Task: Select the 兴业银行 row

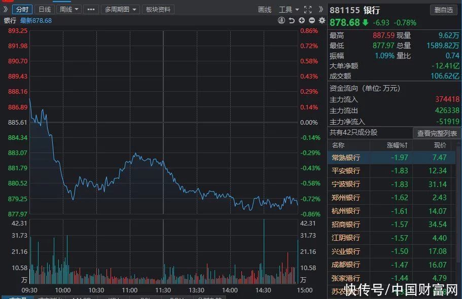Action: point(392,251)
